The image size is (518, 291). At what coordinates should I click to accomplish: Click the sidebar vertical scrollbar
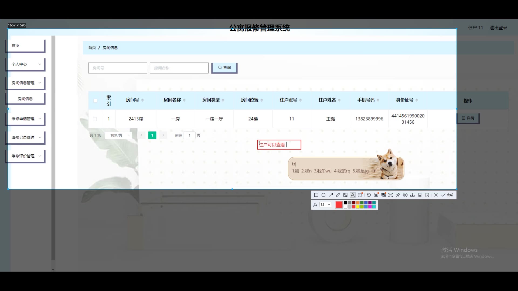point(53,148)
